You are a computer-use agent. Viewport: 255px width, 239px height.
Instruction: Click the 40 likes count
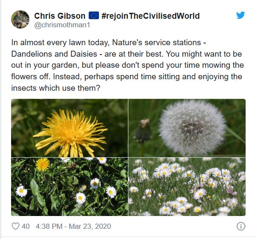(26, 226)
